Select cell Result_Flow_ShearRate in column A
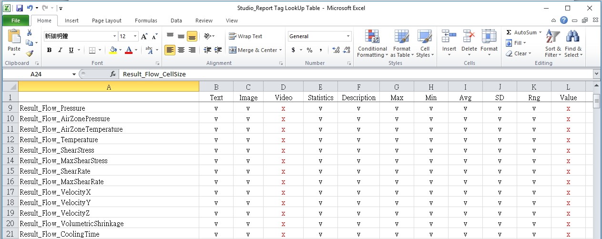602x239 pixels. [109, 171]
